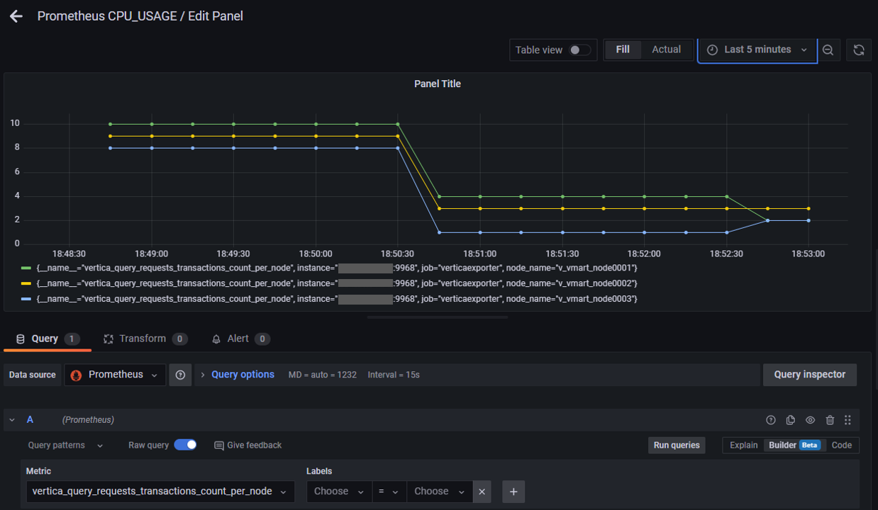Viewport: 878px width, 510px height.
Task: Open data source help icon
Action: click(180, 375)
